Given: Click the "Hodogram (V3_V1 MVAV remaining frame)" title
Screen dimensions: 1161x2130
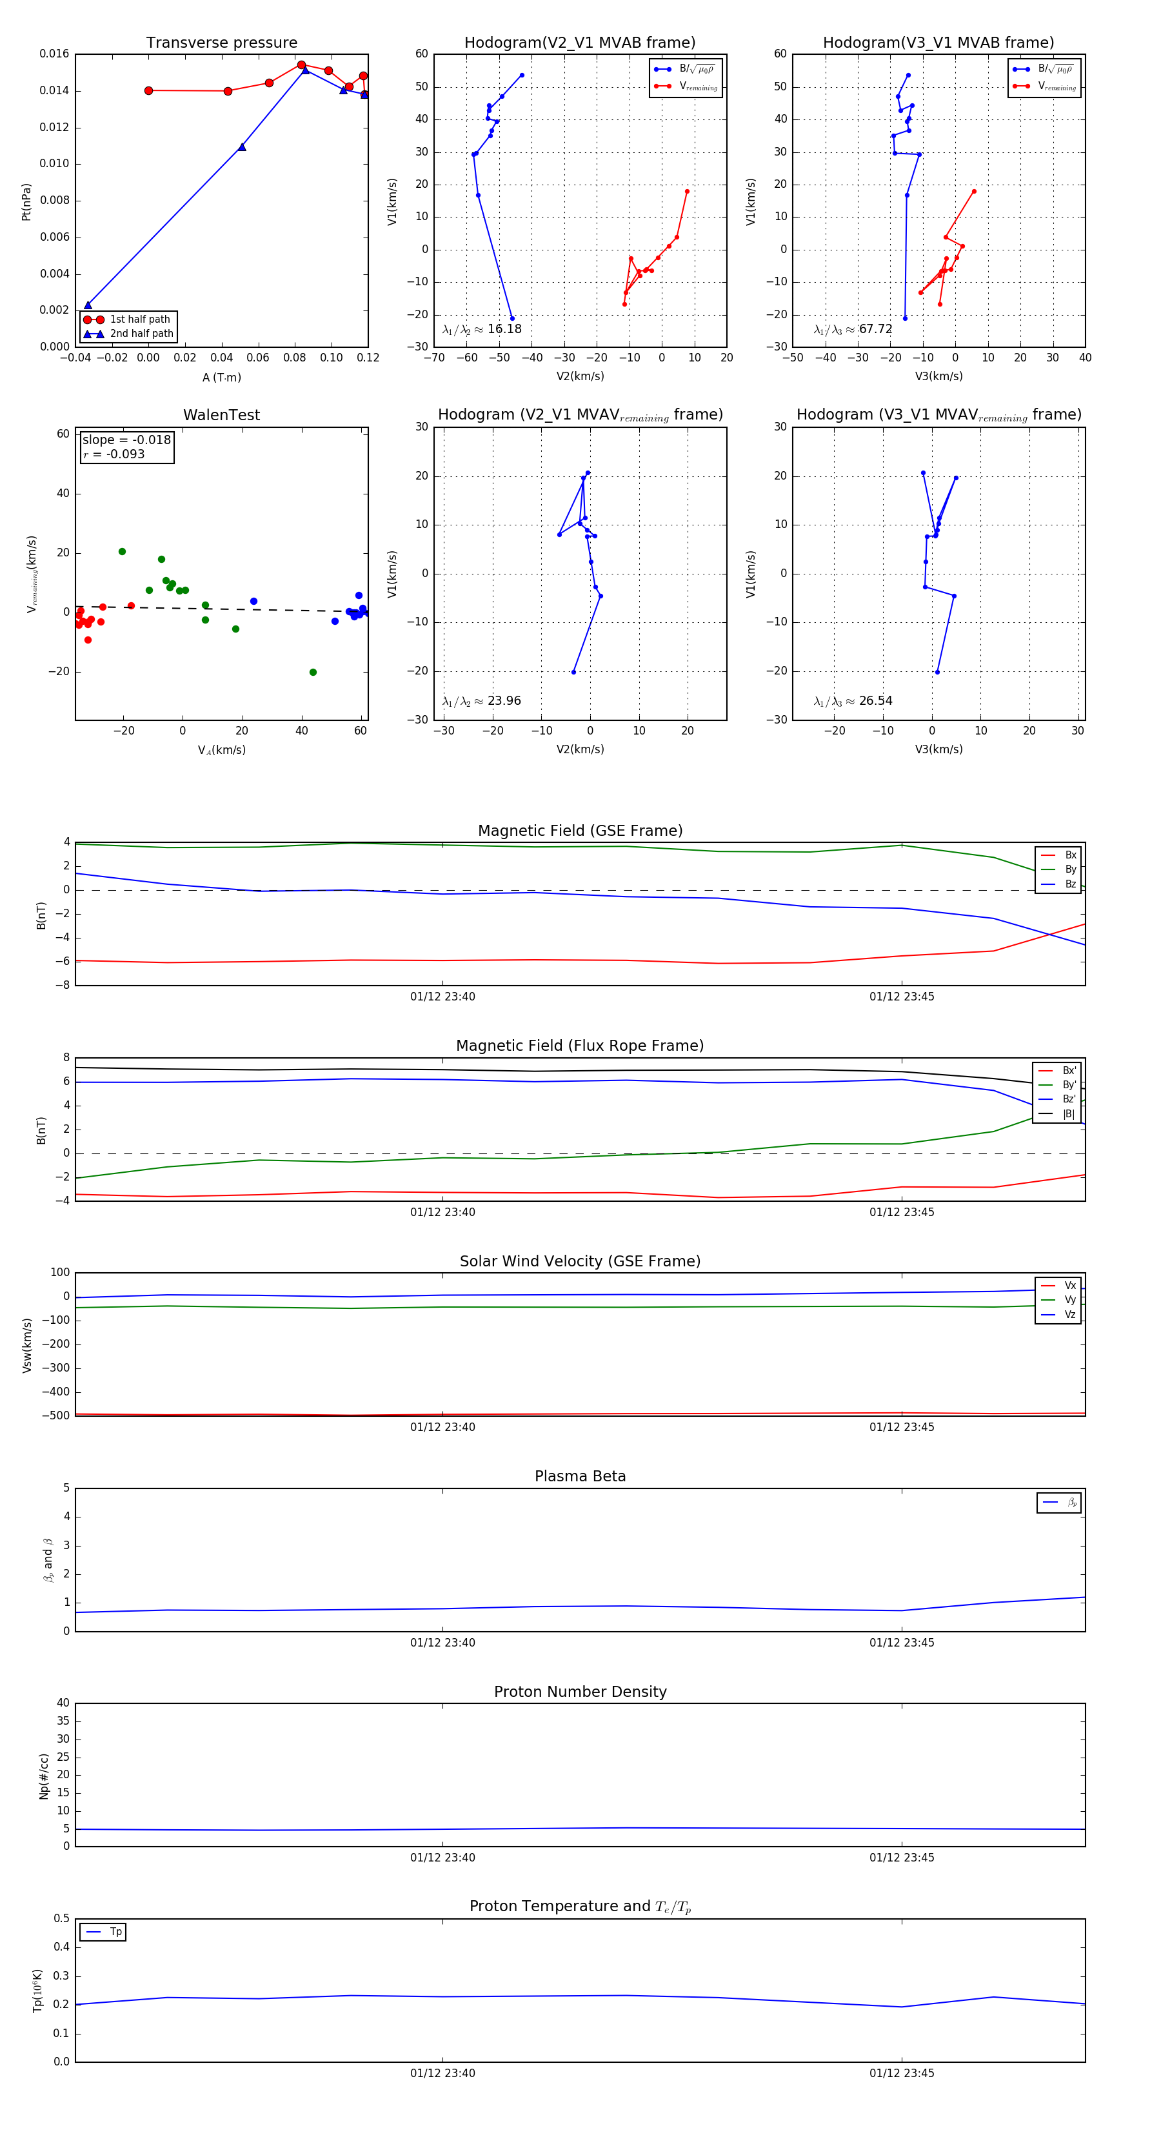Looking at the screenshot, I should 938,415.
